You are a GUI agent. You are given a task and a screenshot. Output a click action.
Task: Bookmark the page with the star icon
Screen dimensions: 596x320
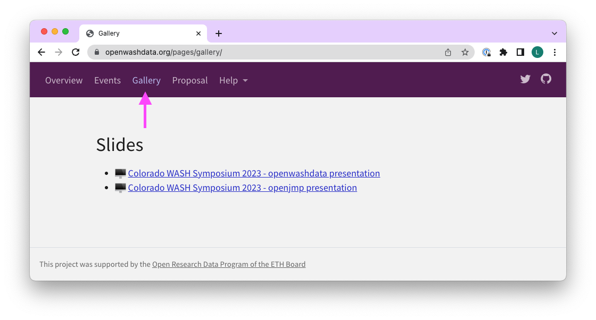[x=465, y=52]
